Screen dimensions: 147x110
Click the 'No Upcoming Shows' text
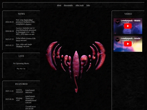[x=21, y=63]
